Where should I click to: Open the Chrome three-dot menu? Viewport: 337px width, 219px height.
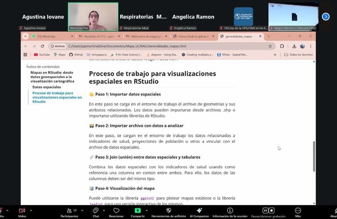pos(311,46)
